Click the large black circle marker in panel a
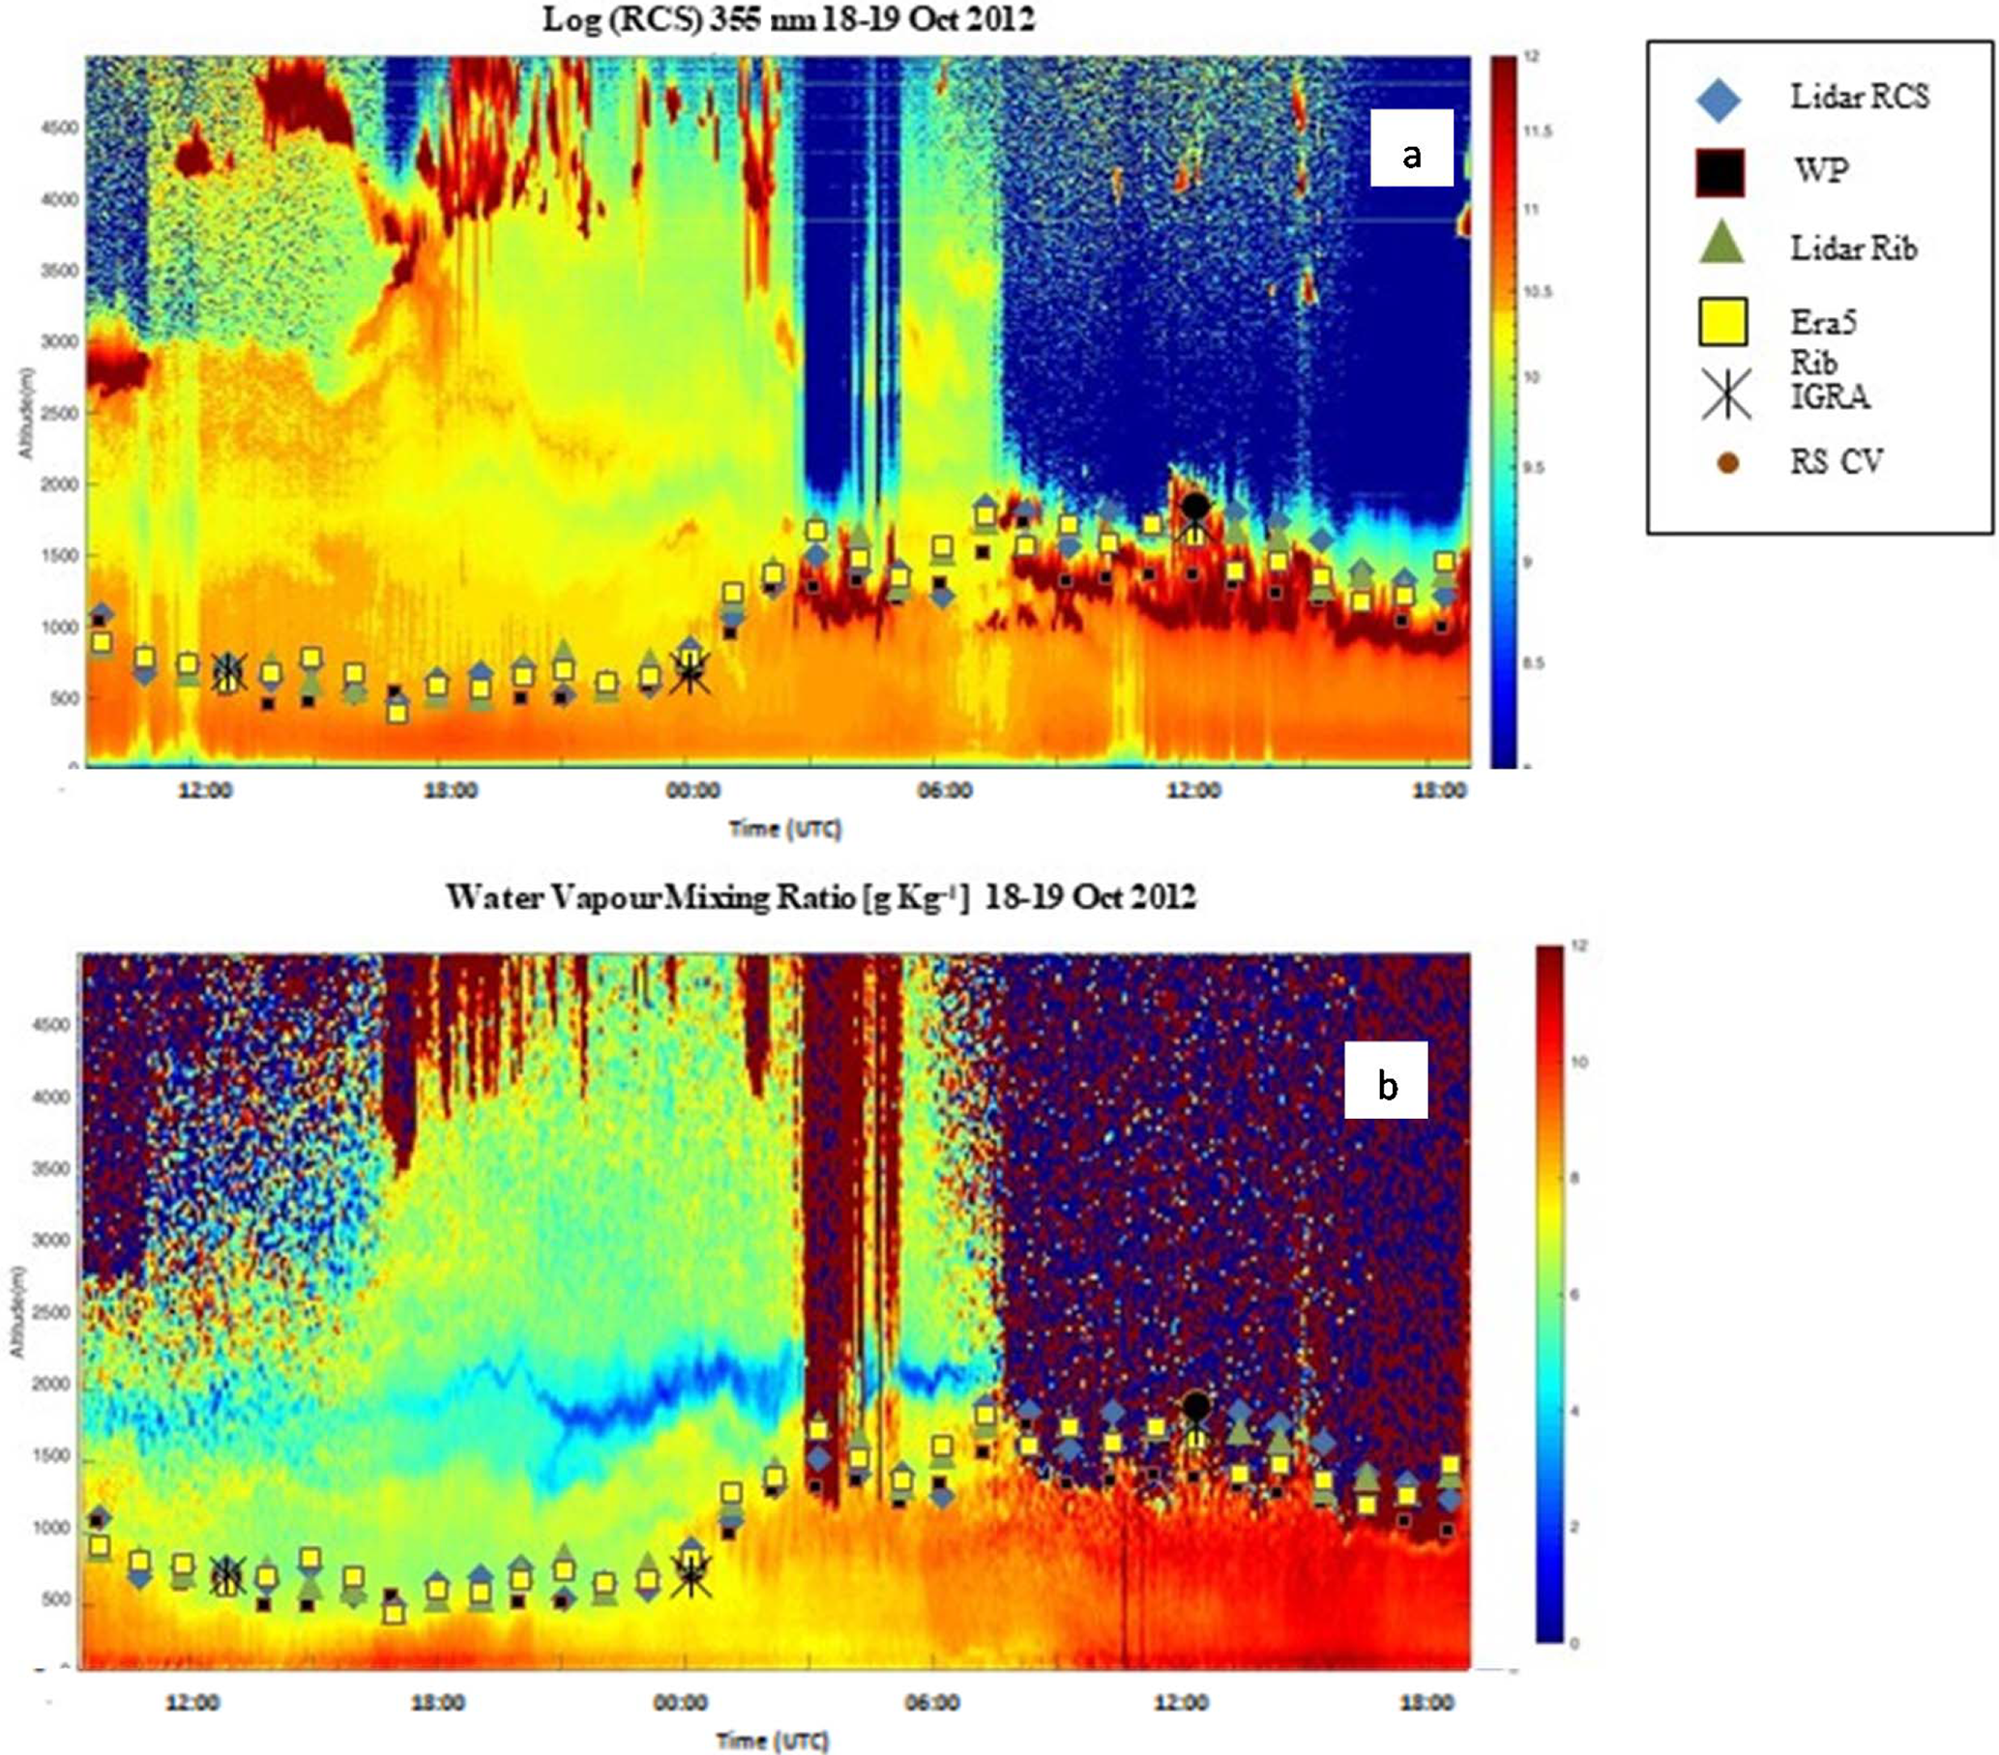The width and height of the screenshot is (1999, 1755). [x=1195, y=507]
